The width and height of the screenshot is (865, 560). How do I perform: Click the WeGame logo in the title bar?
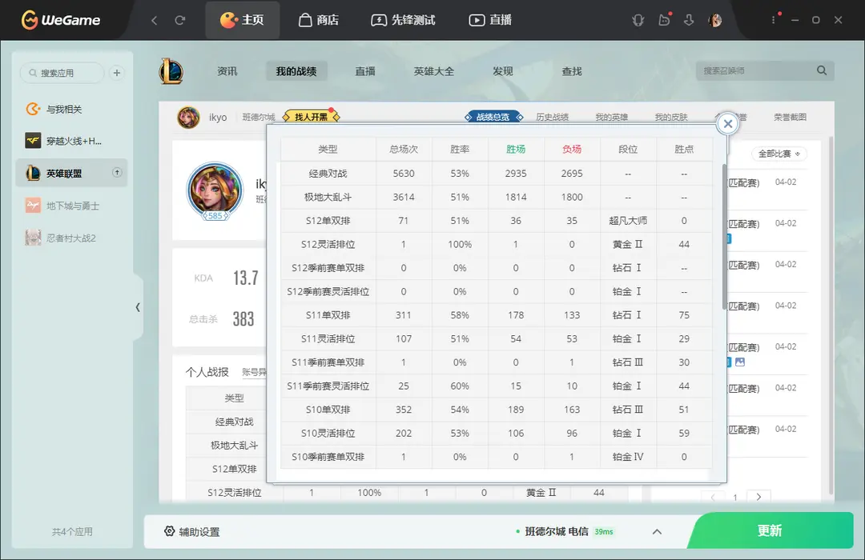(x=61, y=20)
